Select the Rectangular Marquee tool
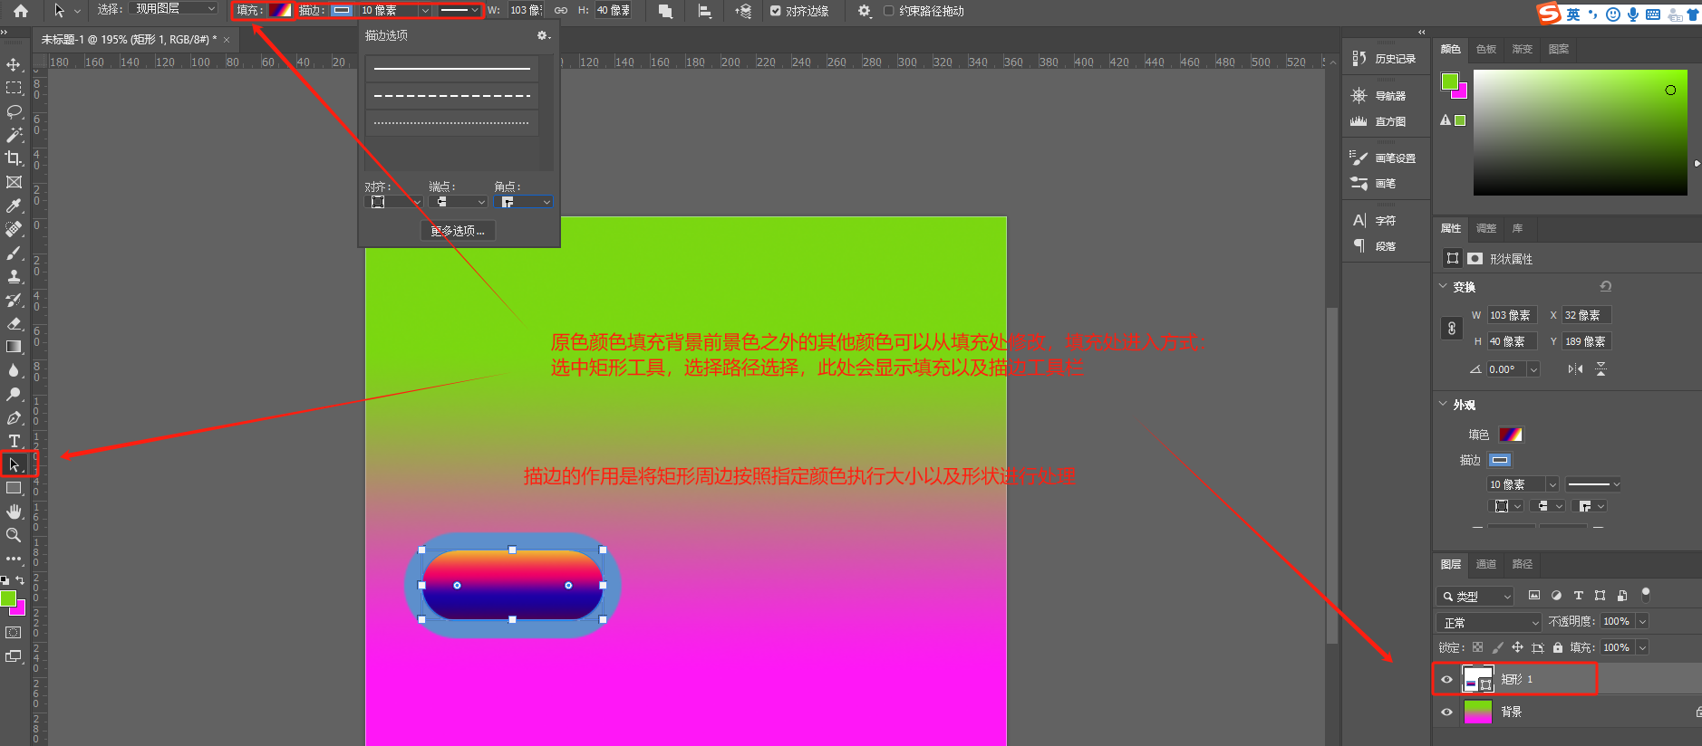 pyautogui.click(x=14, y=88)
